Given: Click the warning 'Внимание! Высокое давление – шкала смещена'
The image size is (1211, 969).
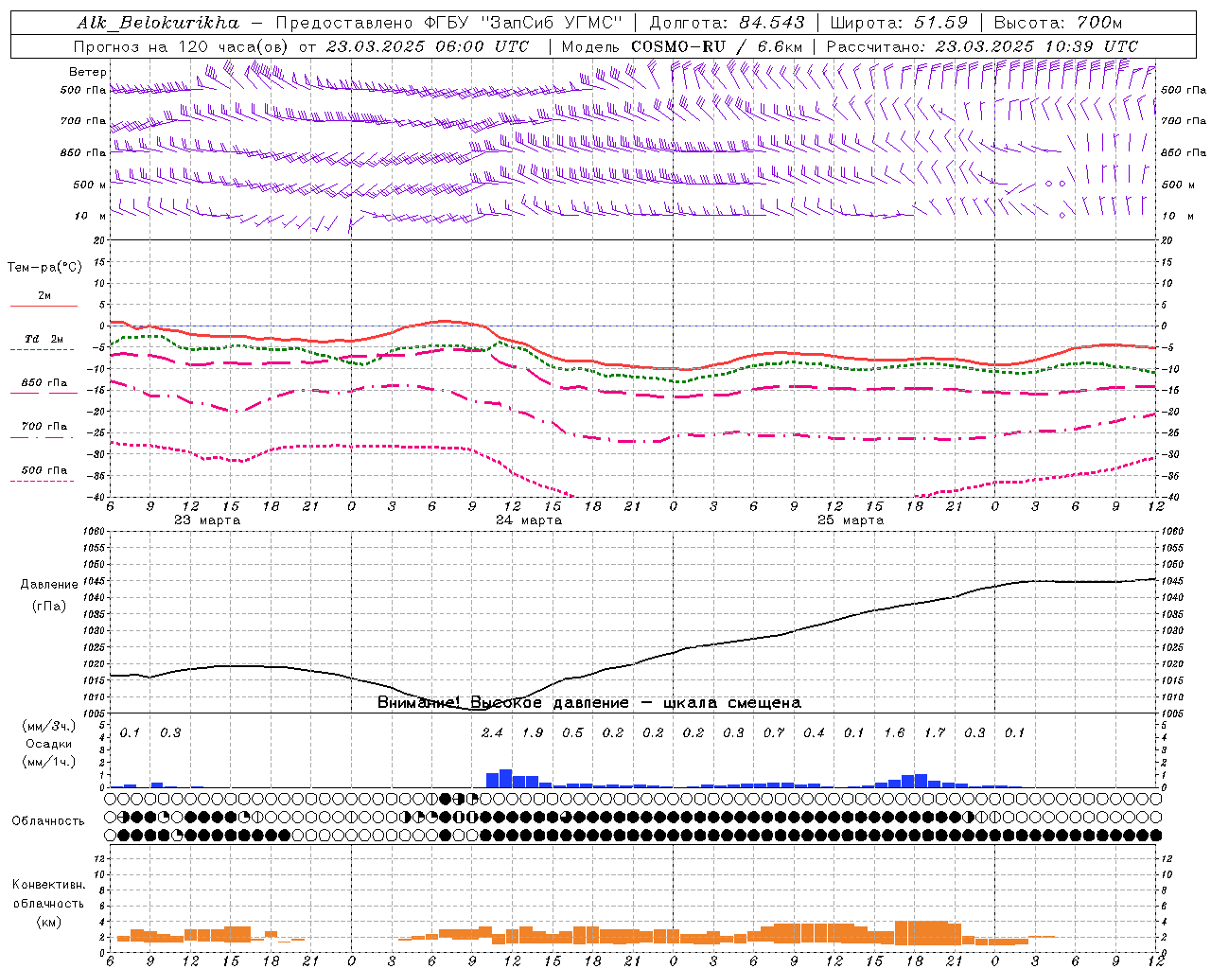Looking at the screenshot, I should [589, 703].
